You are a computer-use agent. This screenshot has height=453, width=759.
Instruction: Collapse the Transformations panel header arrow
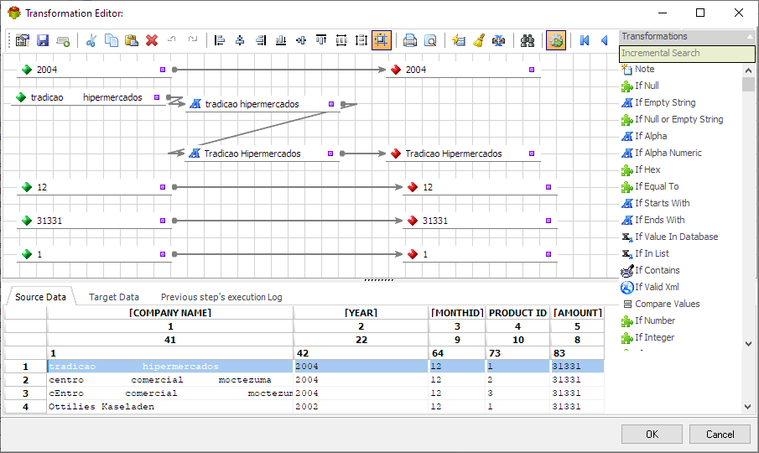click(x=750, y=36)
